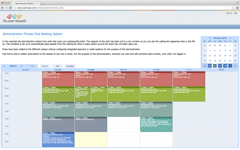
Task: Open Thursday Power Yoga 3:00pm slot
Action: [156, 124]
